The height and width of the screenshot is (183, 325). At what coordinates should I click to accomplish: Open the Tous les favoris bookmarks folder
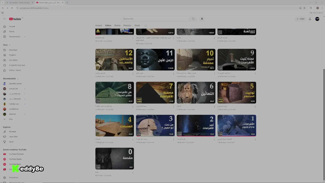click(x=316, y=12)
